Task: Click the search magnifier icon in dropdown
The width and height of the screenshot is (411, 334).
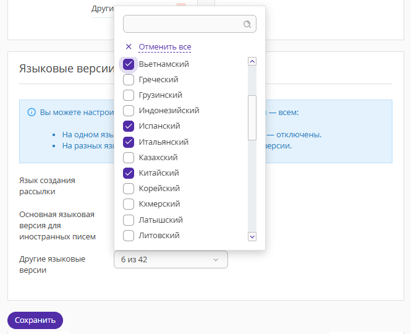Action: click(247, 24)
